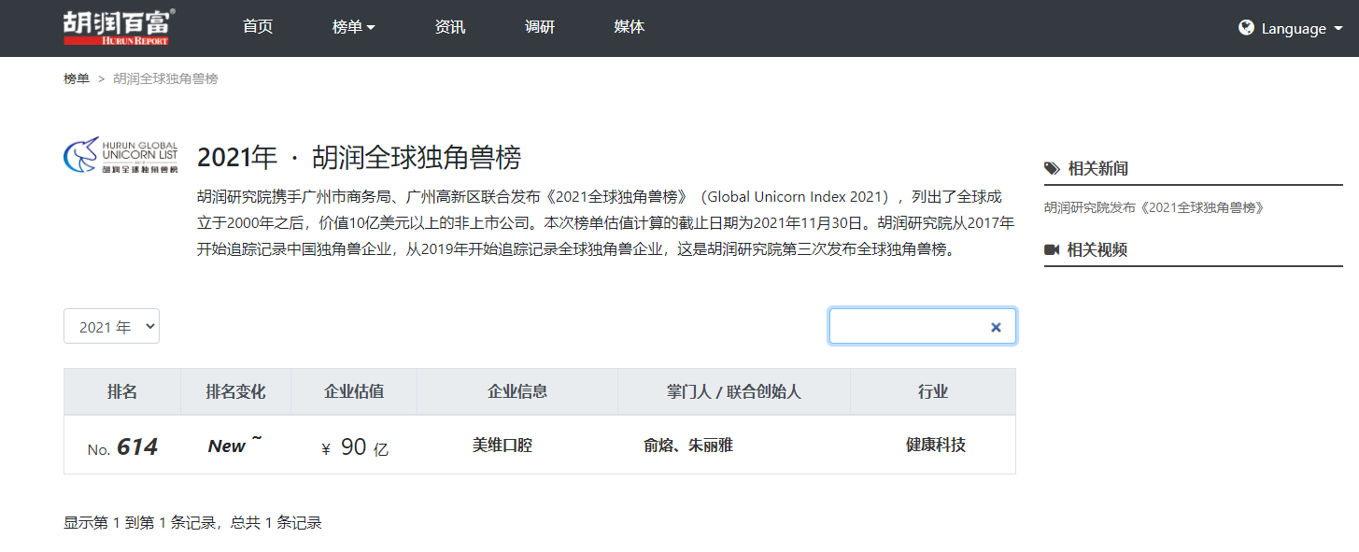Select the No. 614 rank cell

(122, 447)
